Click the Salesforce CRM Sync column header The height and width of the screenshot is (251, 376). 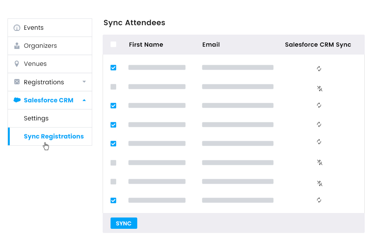318,44
